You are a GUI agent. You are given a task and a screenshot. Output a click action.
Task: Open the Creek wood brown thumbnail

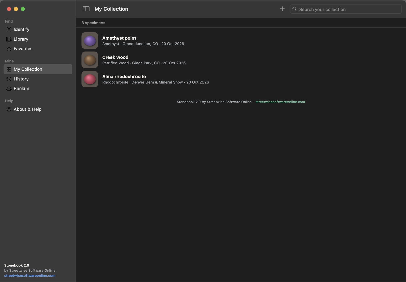(x=90, y=60)
